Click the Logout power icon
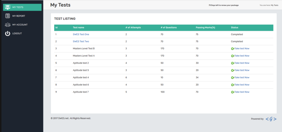 point(7,33)
